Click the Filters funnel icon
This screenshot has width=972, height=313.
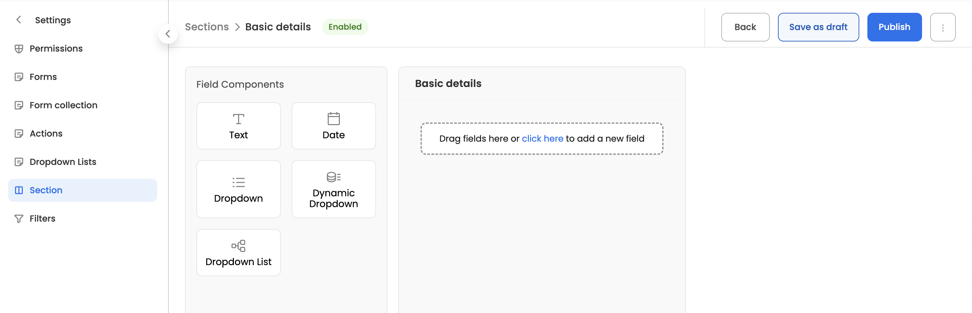[19, 219]
